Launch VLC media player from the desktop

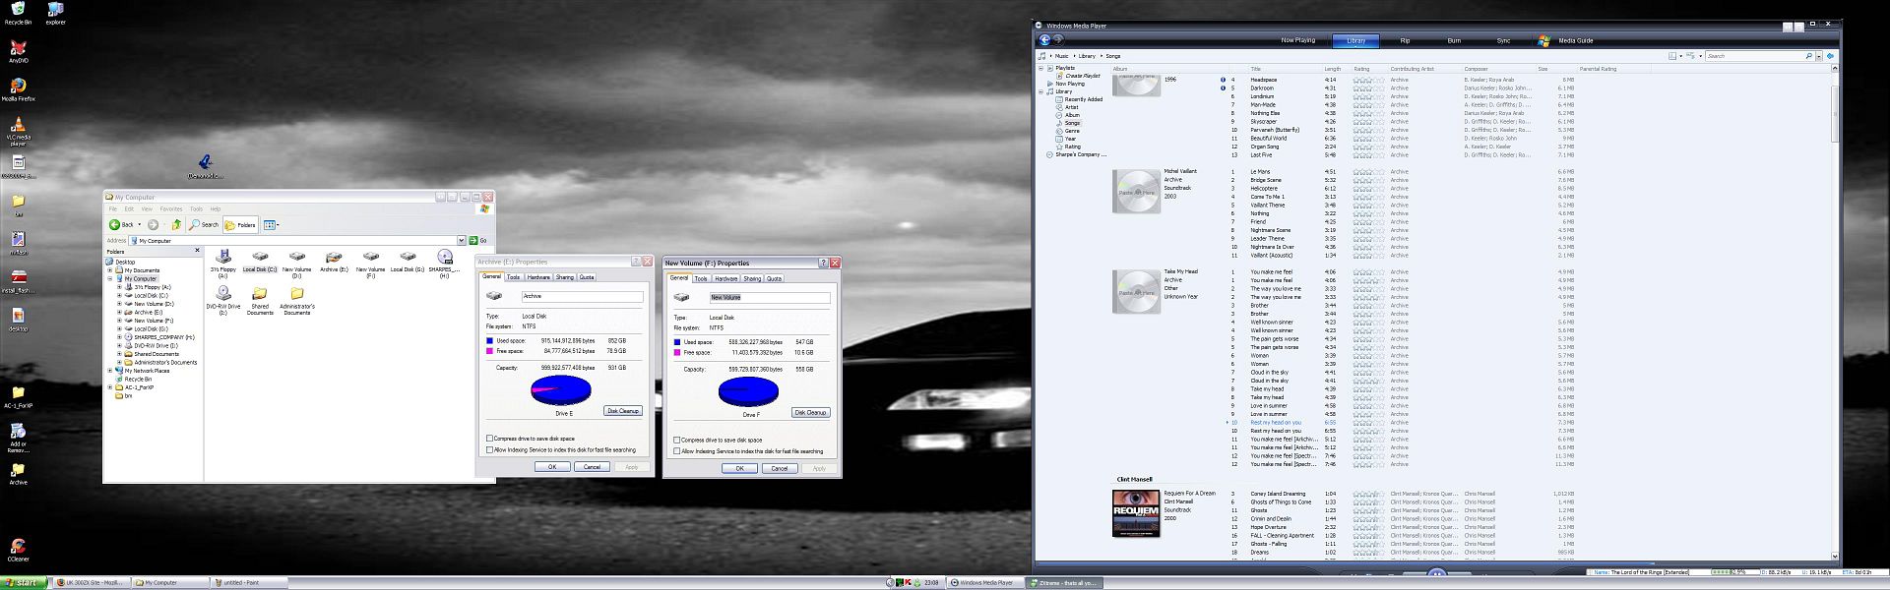18,126
